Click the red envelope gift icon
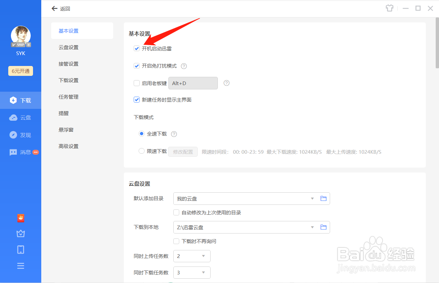This screenshot has width=439, height=283. (x=21, y=218)
